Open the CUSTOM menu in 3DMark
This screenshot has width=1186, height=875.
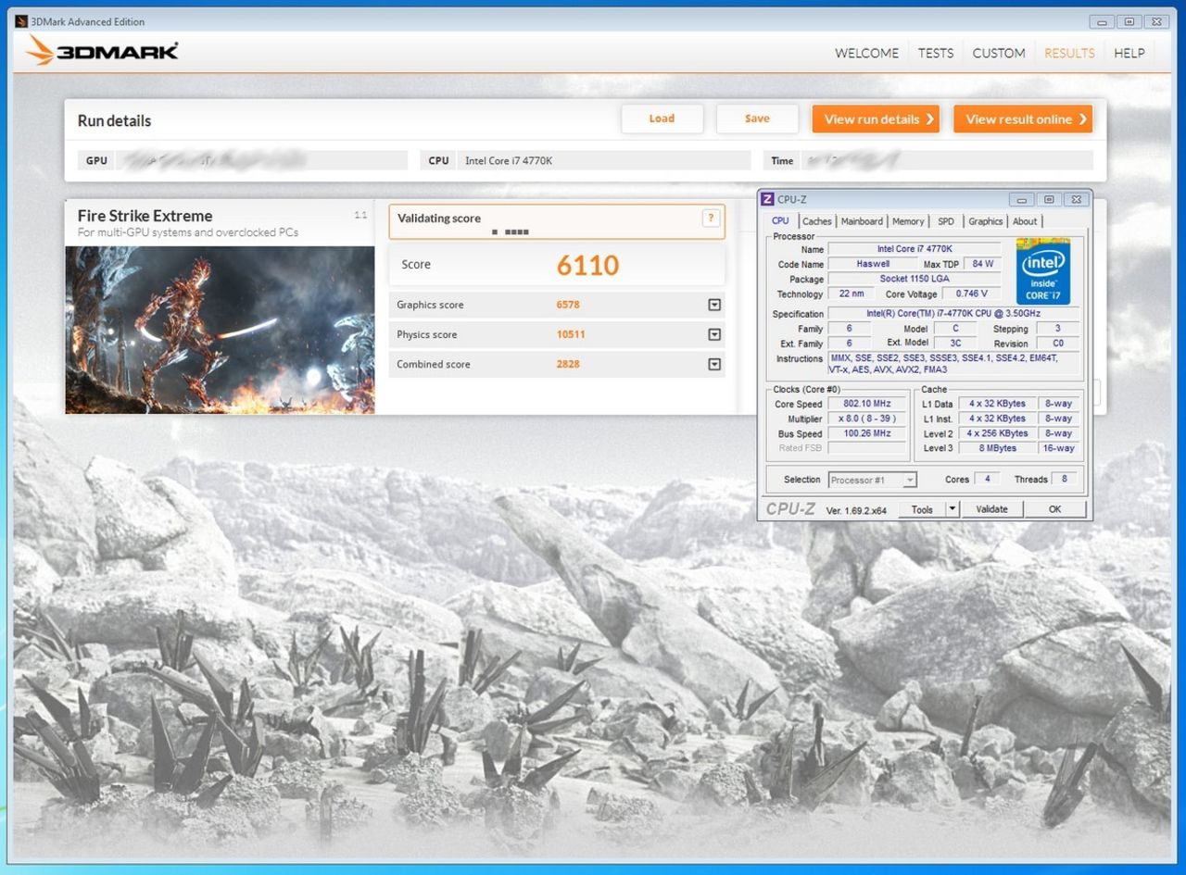click(998, 53)
